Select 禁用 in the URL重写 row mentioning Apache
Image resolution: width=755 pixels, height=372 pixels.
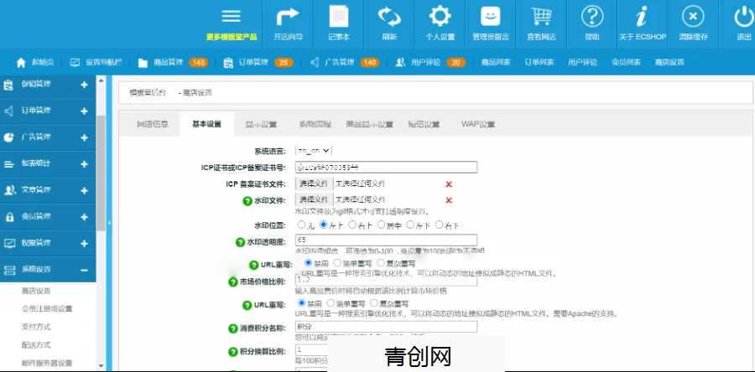click(x=302, y=303)
